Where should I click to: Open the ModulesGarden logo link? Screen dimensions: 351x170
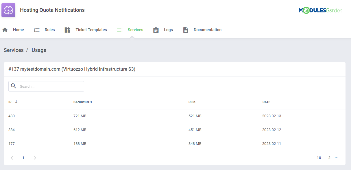320,10
